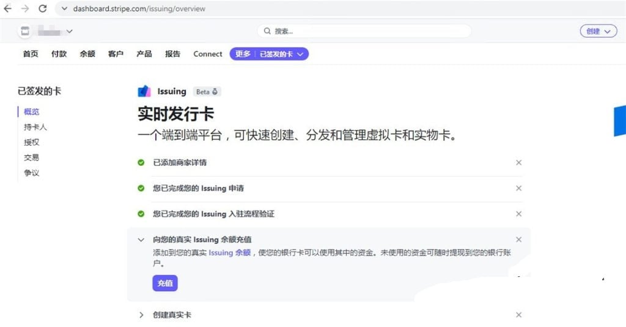Open the 报告 tab

coord(172,54)
